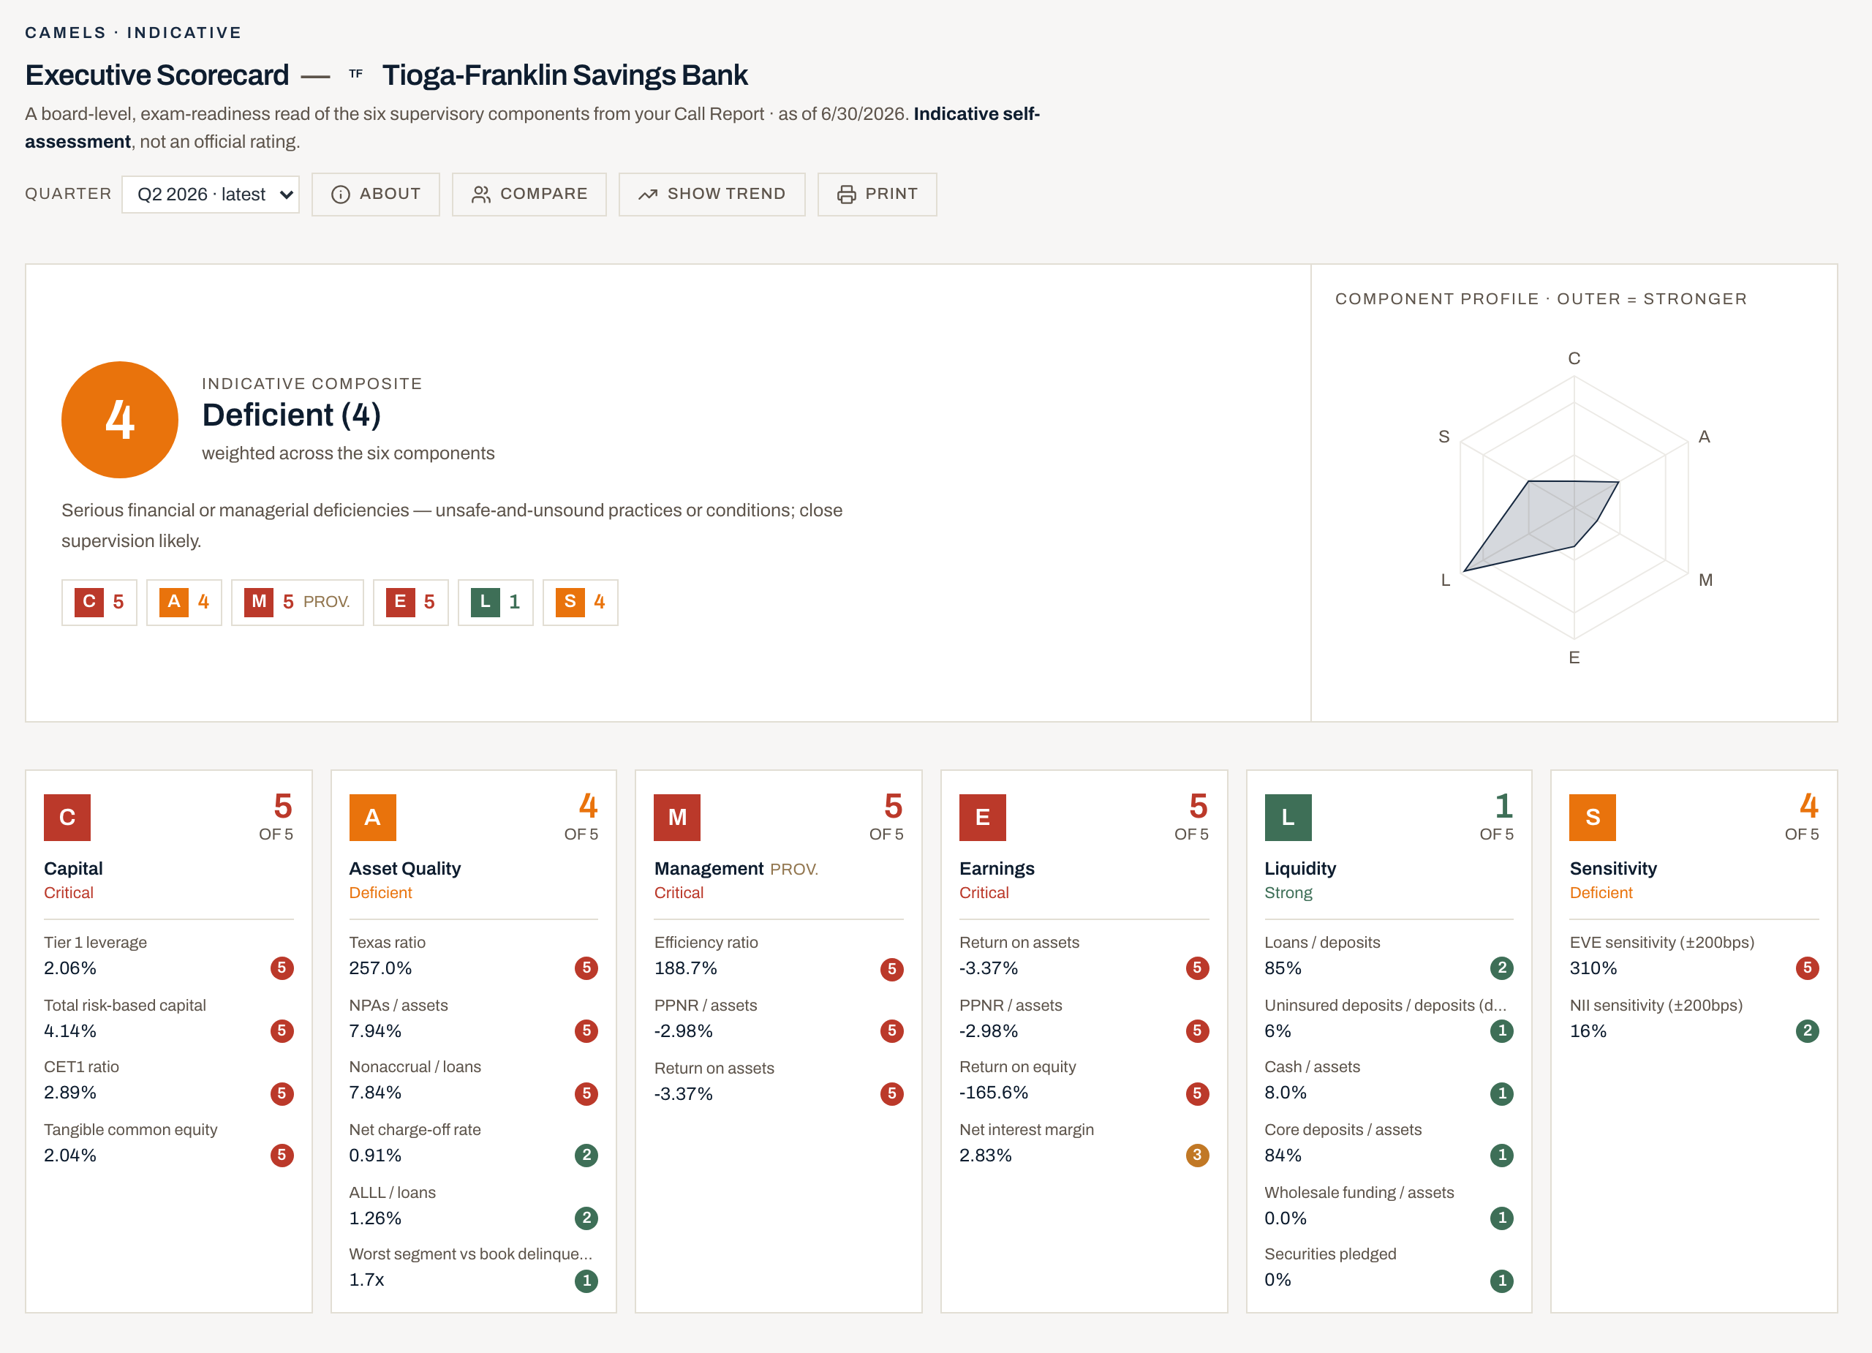Click the Sensitivity card title

[1613, 868]
